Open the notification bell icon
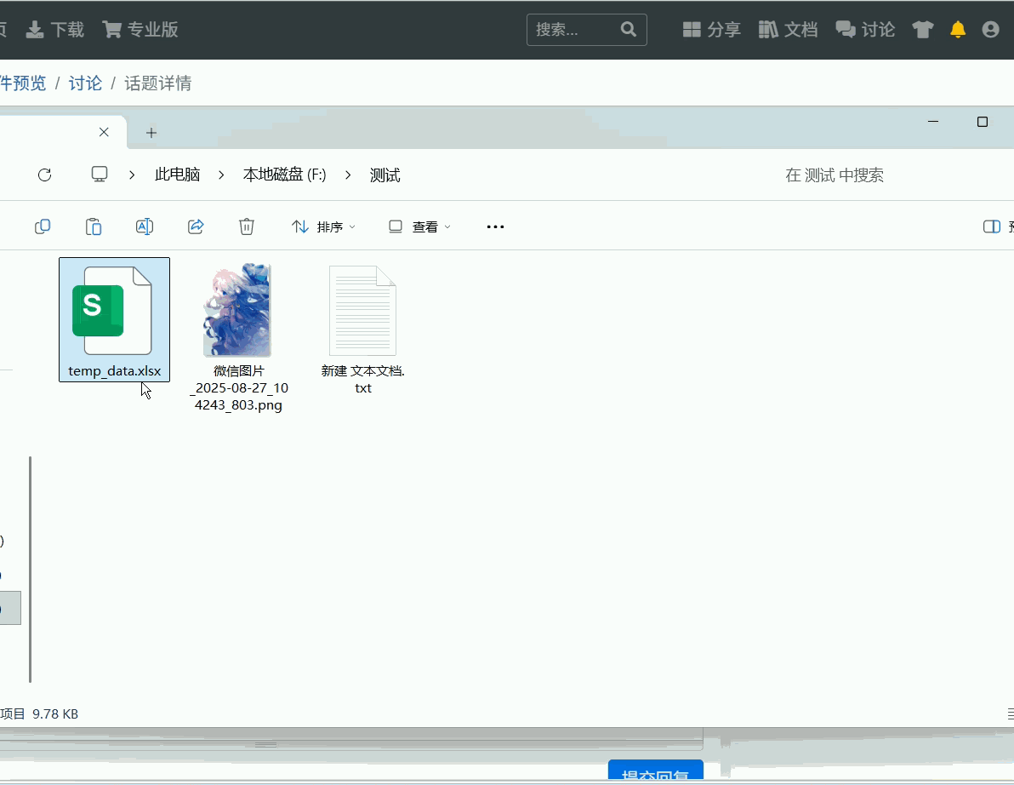 click(958, 30)
